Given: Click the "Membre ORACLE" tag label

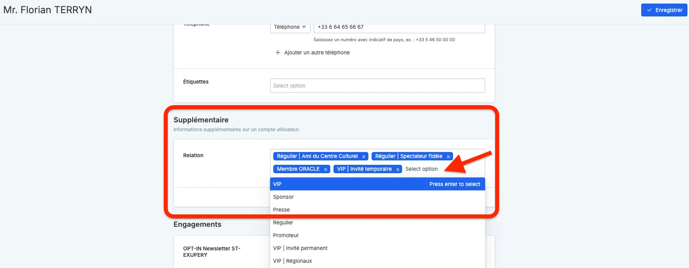Looking at the screenshot, I should click(298, 169).
